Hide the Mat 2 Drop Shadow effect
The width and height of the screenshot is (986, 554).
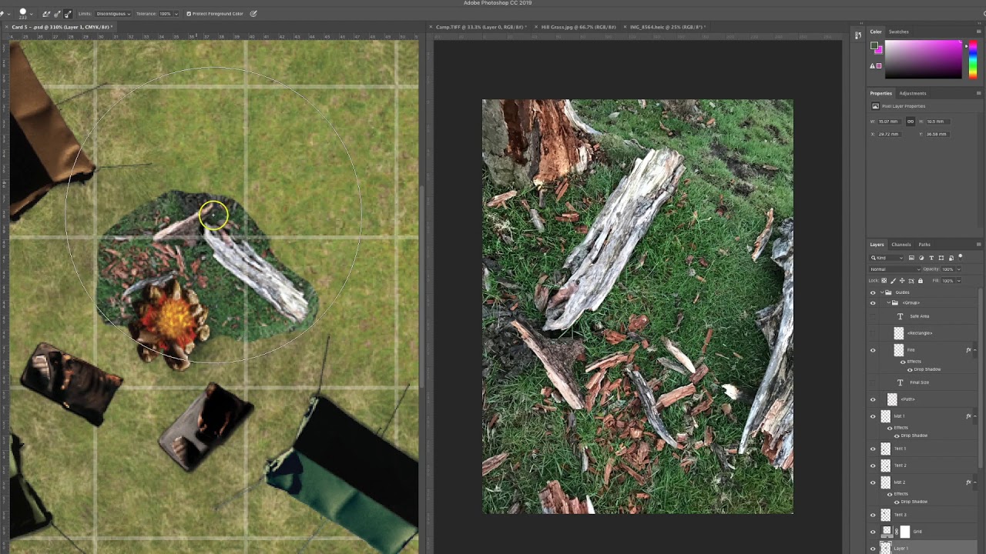897,502
